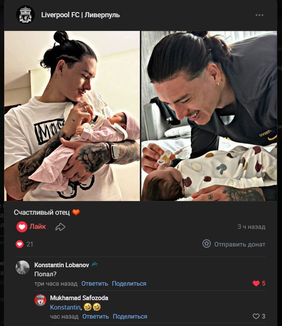Reply to Konstantin Lobanov's comment via Ответить
282x326 pixels.
click(x=94, y=284)
